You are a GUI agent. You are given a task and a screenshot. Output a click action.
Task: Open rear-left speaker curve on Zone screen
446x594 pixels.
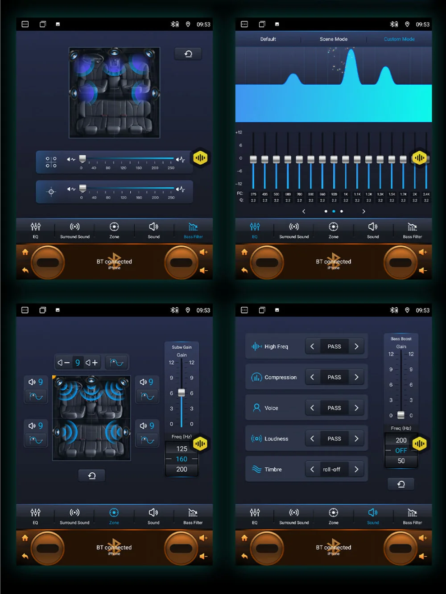(x=36, y=440)
